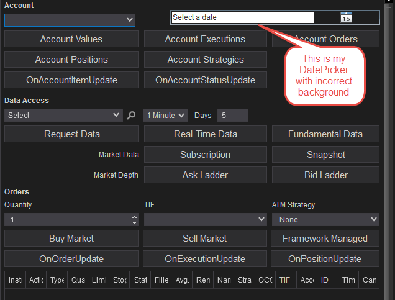Click OnAccountItemUpdate button
The image size is (395, 300).
pos(71,80)
